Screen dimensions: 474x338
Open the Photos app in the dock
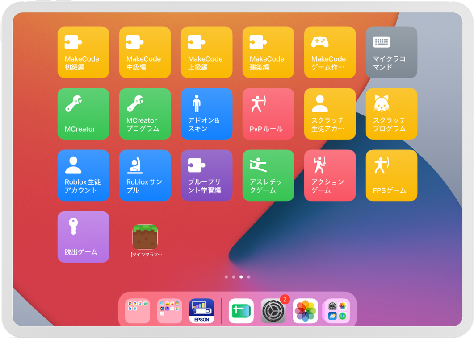click(305, 311)
